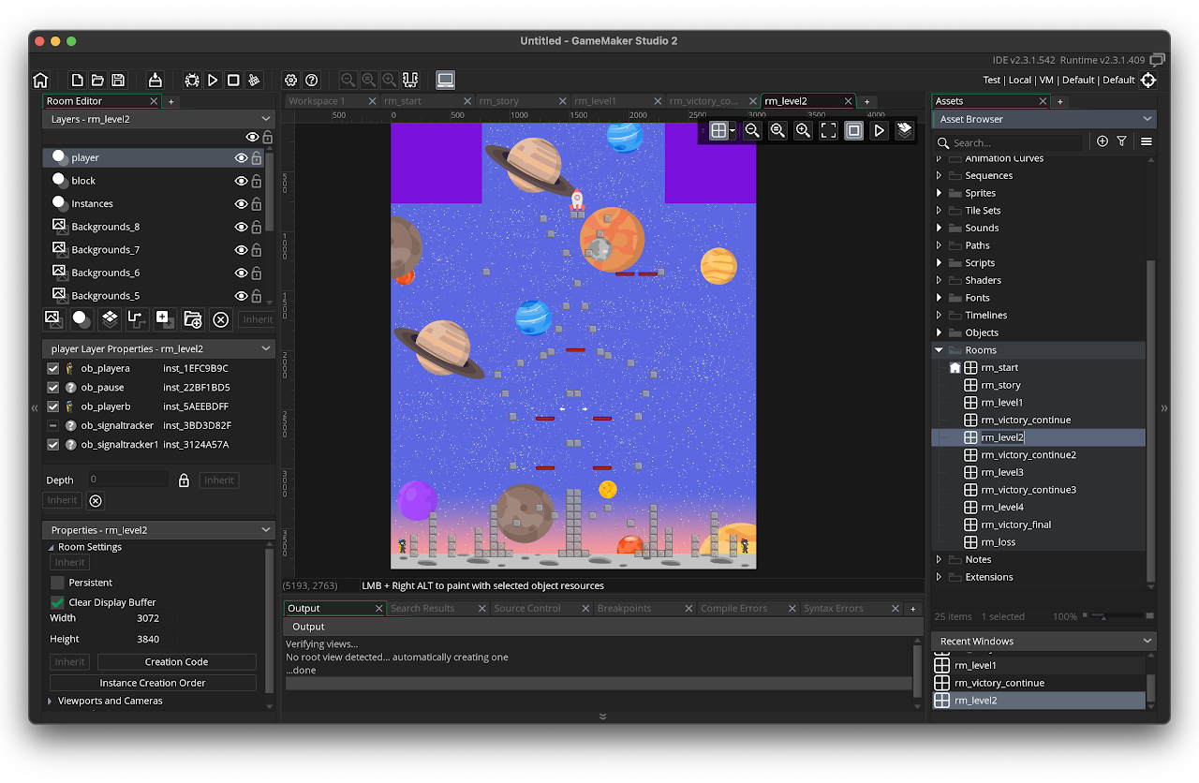1199x783 pixels.
Task: Create a new path layer
Action: (137, 319)
